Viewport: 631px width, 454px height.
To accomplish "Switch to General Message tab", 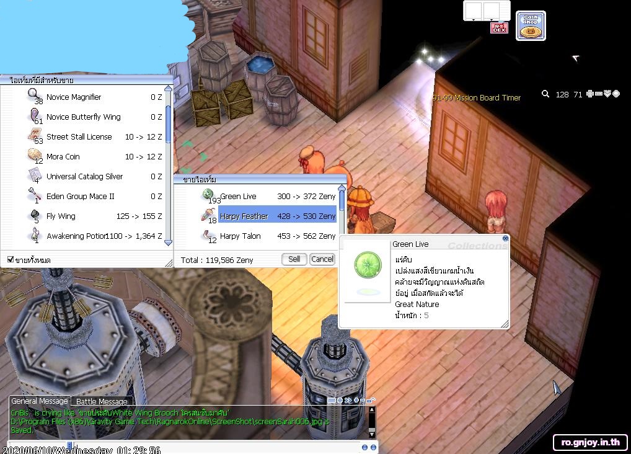I will coord(40,401).
